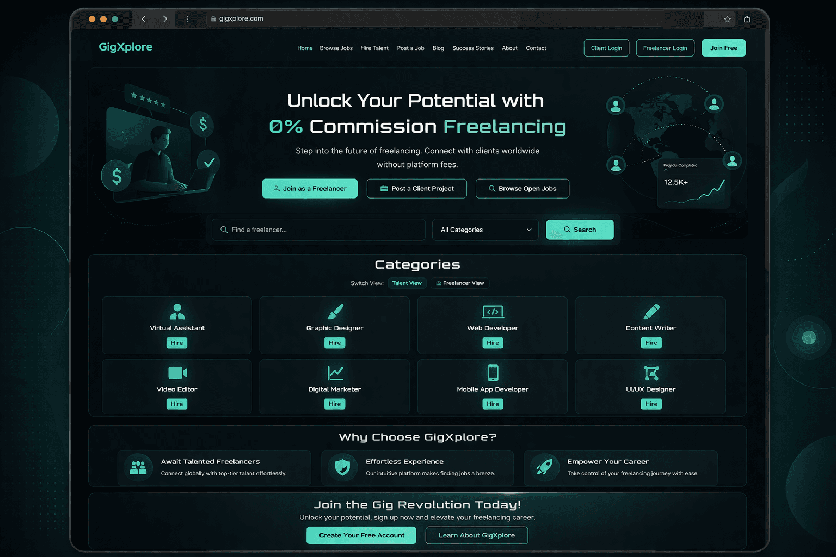Screen dimensions: 836x557
Task: Open the All Categories dropdown
Action: point(485,230)
